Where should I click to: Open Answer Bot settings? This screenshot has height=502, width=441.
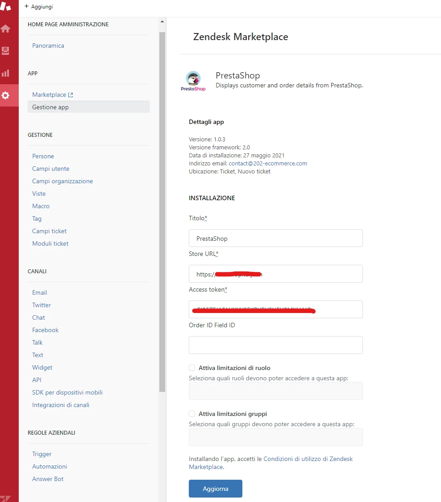click(x=48, y=479)
